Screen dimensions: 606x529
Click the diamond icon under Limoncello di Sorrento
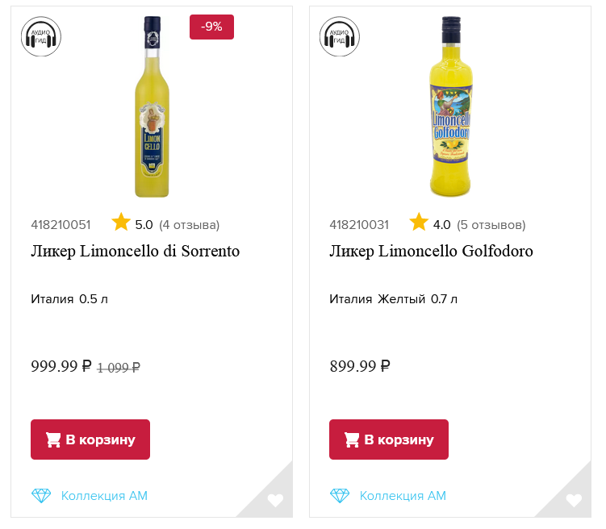tap(41, 496)
